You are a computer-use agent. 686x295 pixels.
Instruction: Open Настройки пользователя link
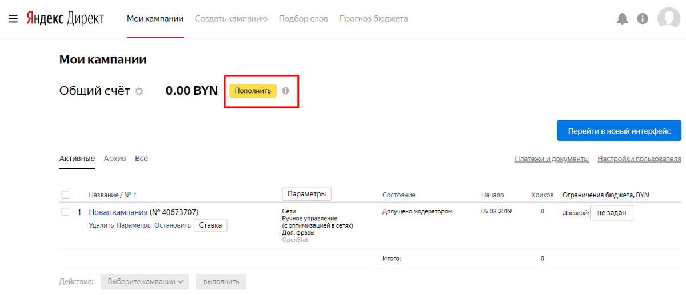coord(639,159)
